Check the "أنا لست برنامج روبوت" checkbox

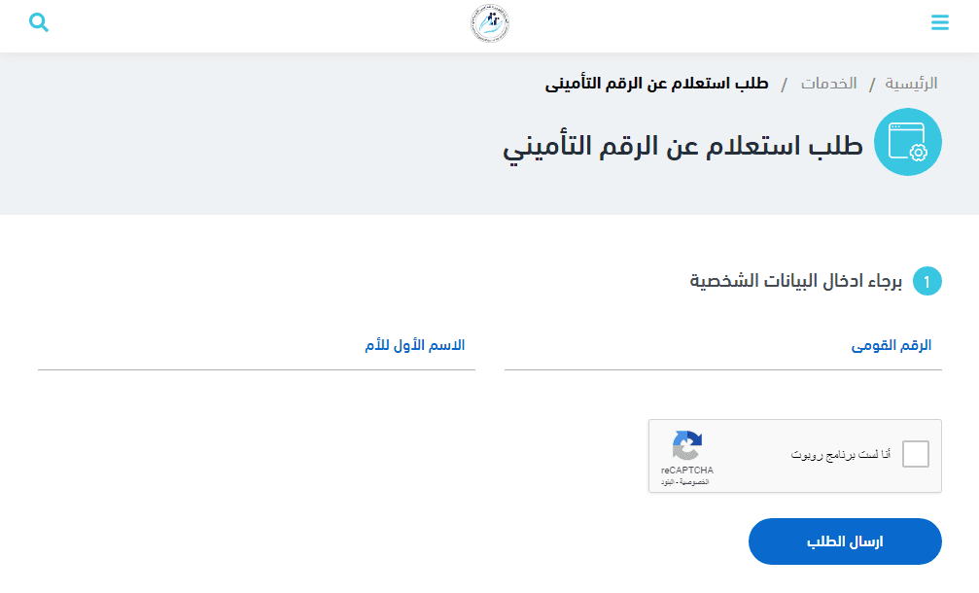[915, 454]
